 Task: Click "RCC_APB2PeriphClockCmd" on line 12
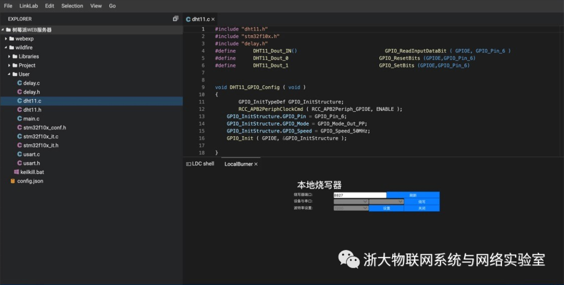pos(271,109)
